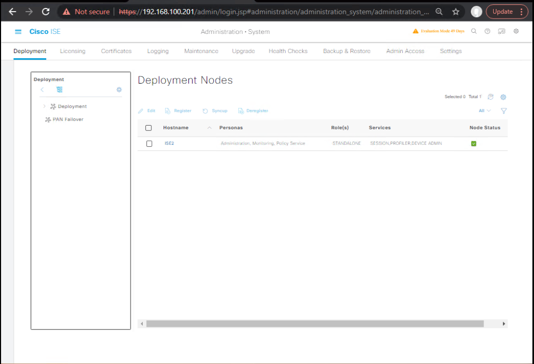Select Deployment in the navigation tree
The height and width of the screenshot is (364, 534).
click(72, 106)
